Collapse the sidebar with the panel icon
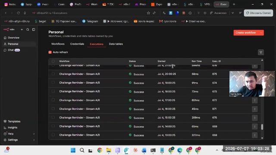Image resolution: width=276 pixels, height=155 pixels. point(34,30)
